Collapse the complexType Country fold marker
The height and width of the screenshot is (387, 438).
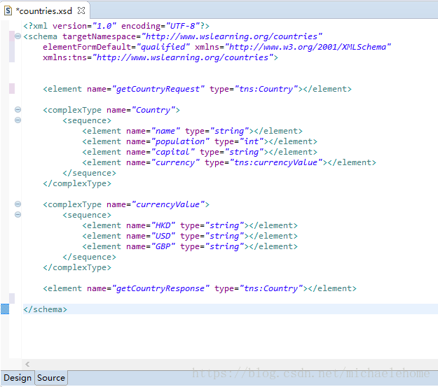click(18, 109)
